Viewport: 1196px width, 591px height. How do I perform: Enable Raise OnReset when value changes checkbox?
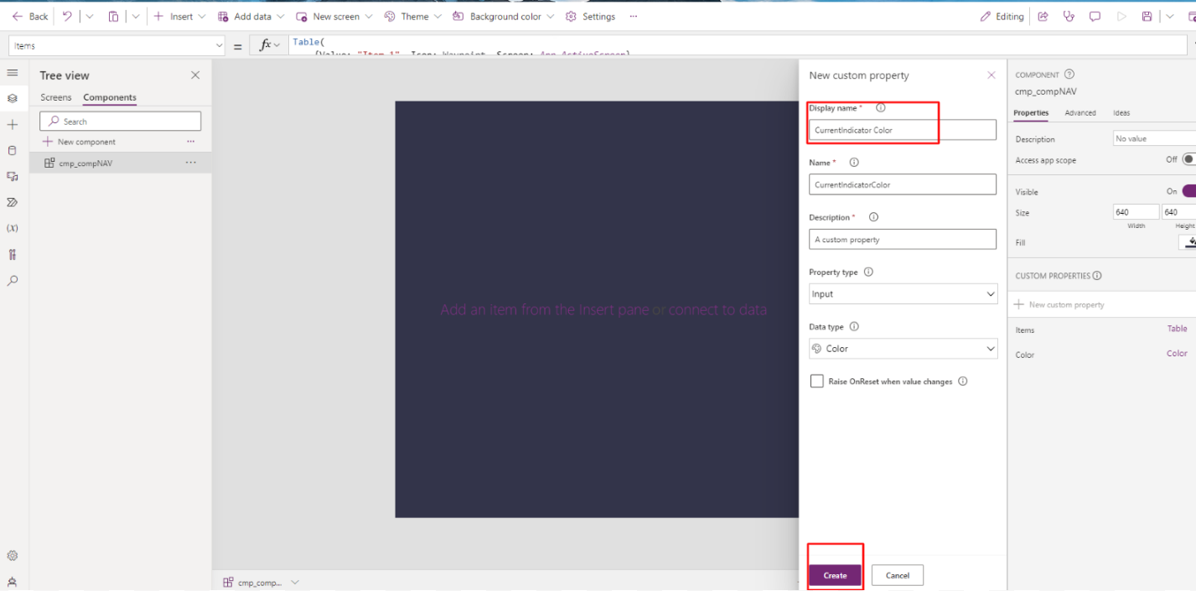(x=817, y=381)
